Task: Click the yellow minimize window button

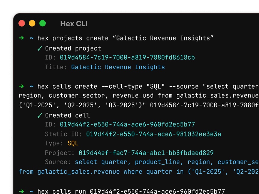Action: point(32,23)
